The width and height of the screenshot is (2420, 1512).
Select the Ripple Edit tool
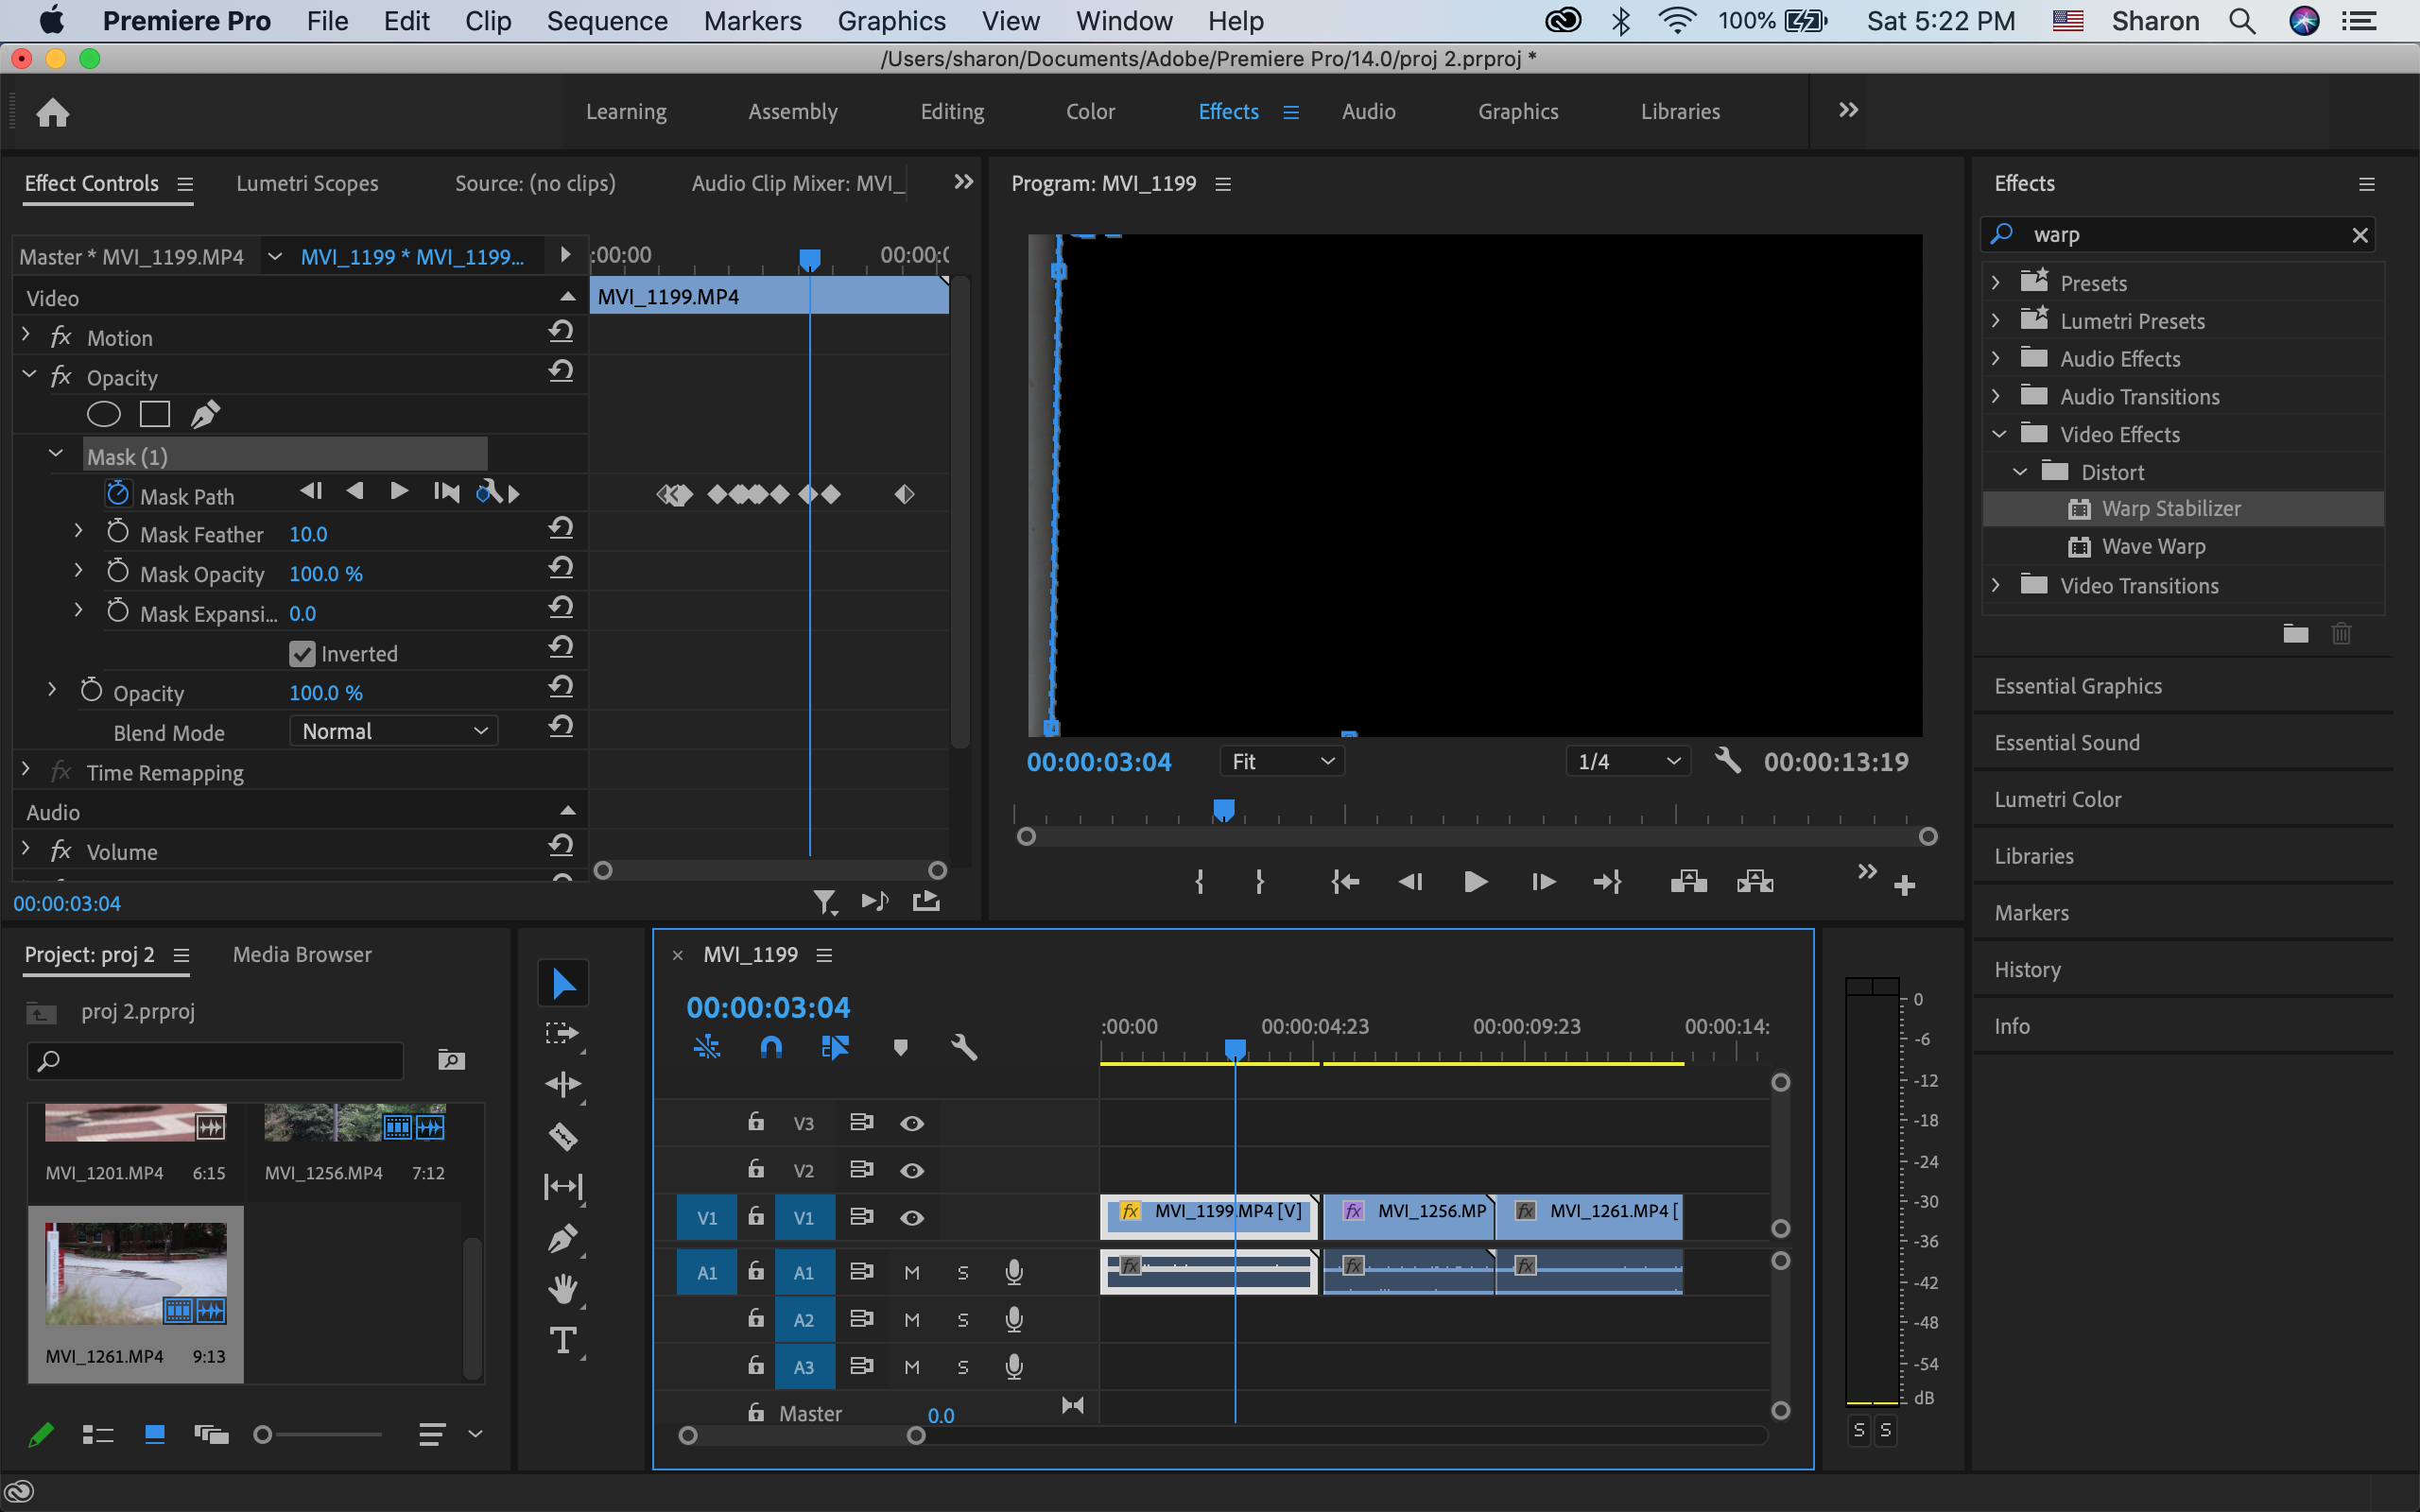pyautogui.click(x=563, y=1085)
